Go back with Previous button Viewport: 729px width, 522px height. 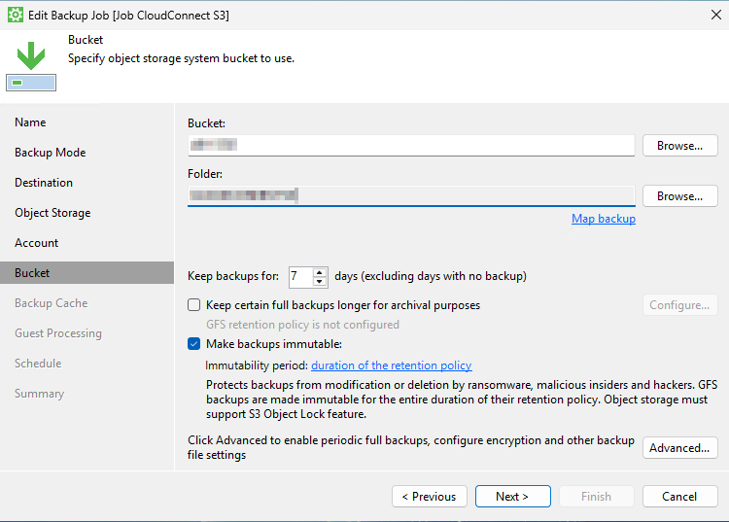point(429,497)
